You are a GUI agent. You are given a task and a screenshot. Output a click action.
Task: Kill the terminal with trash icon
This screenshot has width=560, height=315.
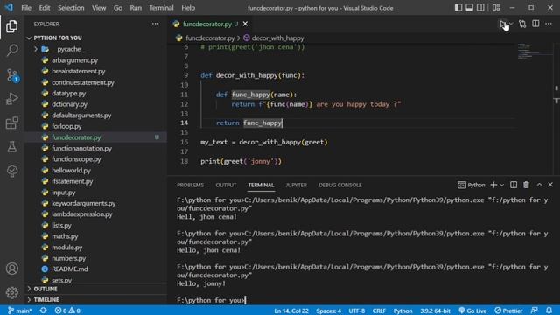click(x=526, y=185)
